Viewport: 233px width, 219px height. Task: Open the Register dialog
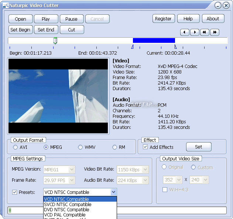164,18
